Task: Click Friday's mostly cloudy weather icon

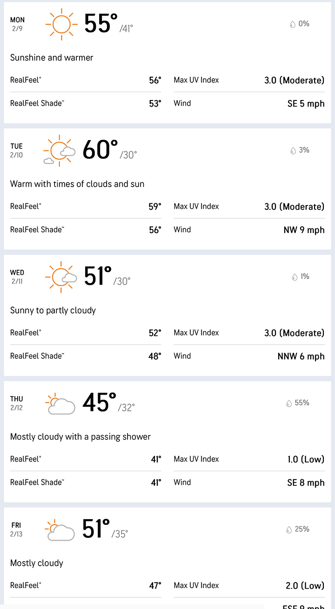Action: (60, 530)
